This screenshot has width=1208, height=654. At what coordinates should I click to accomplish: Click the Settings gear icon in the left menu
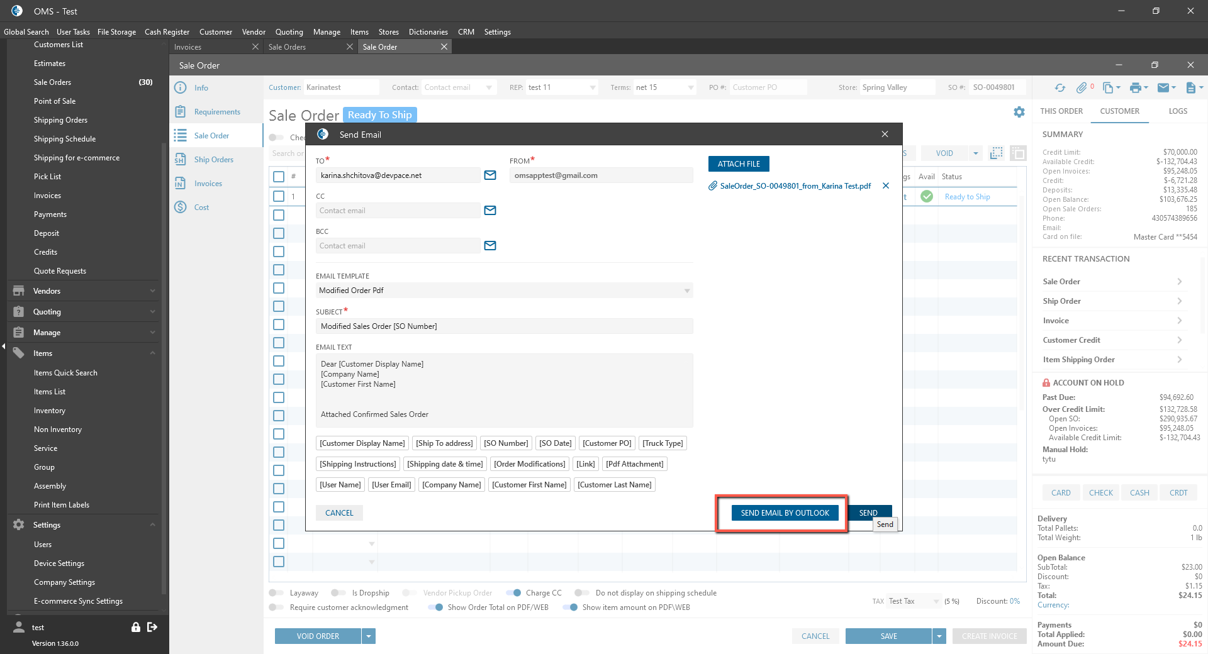click(x=19, y=525)
